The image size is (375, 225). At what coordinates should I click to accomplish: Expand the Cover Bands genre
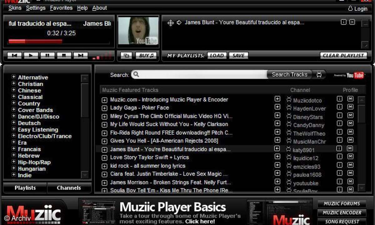(14, 110)
